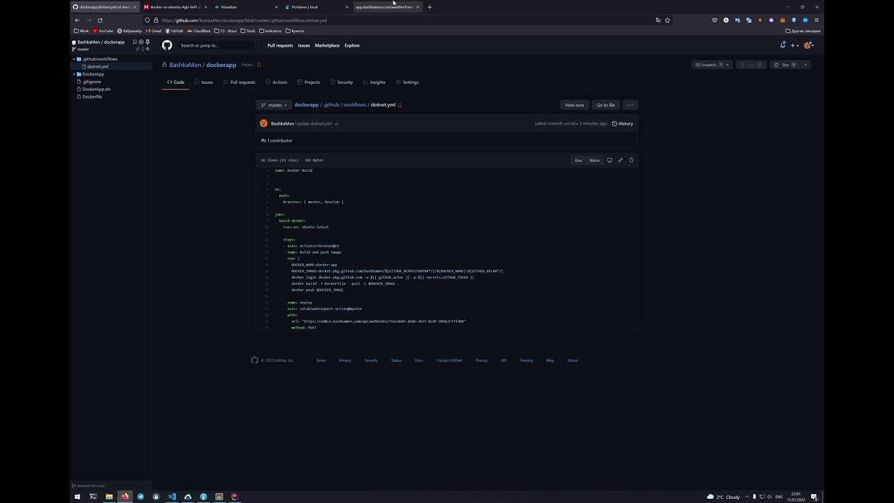Viewport: 894px width, 503px height.
Task: Click Marketplace in GitHub header
Action: 327,45
